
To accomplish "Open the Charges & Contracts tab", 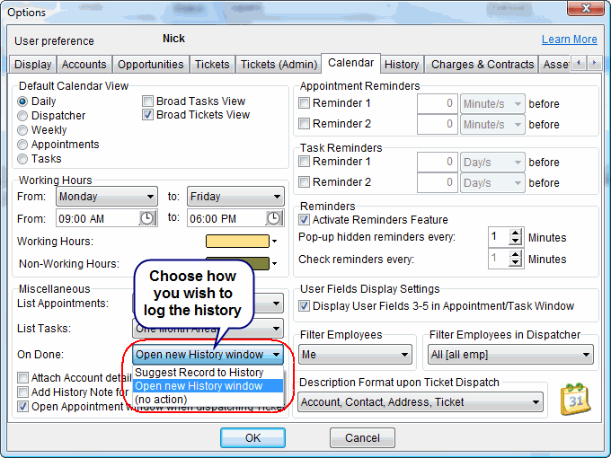I will pyautogui.click(x=483, y=65).
